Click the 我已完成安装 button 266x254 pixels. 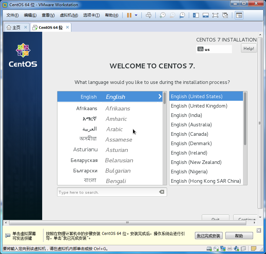[x=209, y=236]
